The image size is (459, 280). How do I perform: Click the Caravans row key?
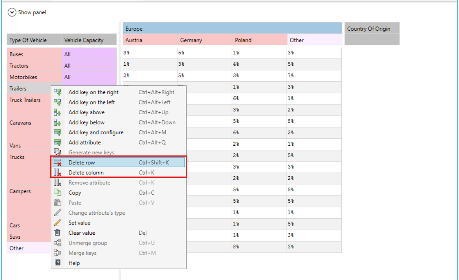[29, 128]
